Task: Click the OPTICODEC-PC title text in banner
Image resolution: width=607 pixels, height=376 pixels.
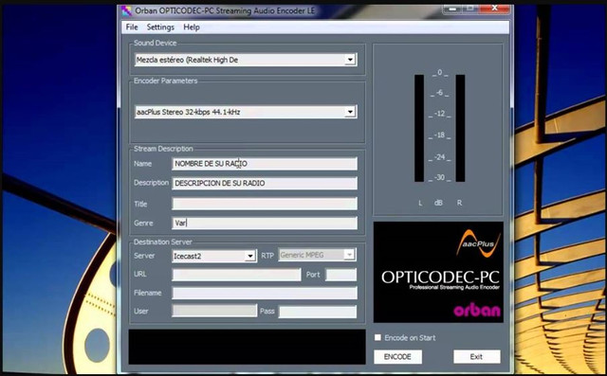Action: (440, 278)
